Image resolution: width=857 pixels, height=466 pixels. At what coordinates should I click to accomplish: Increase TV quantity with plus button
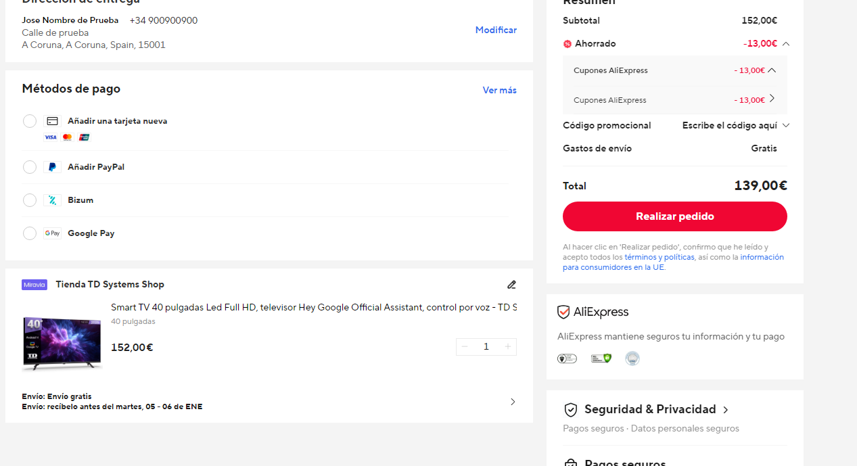[508, 347]
